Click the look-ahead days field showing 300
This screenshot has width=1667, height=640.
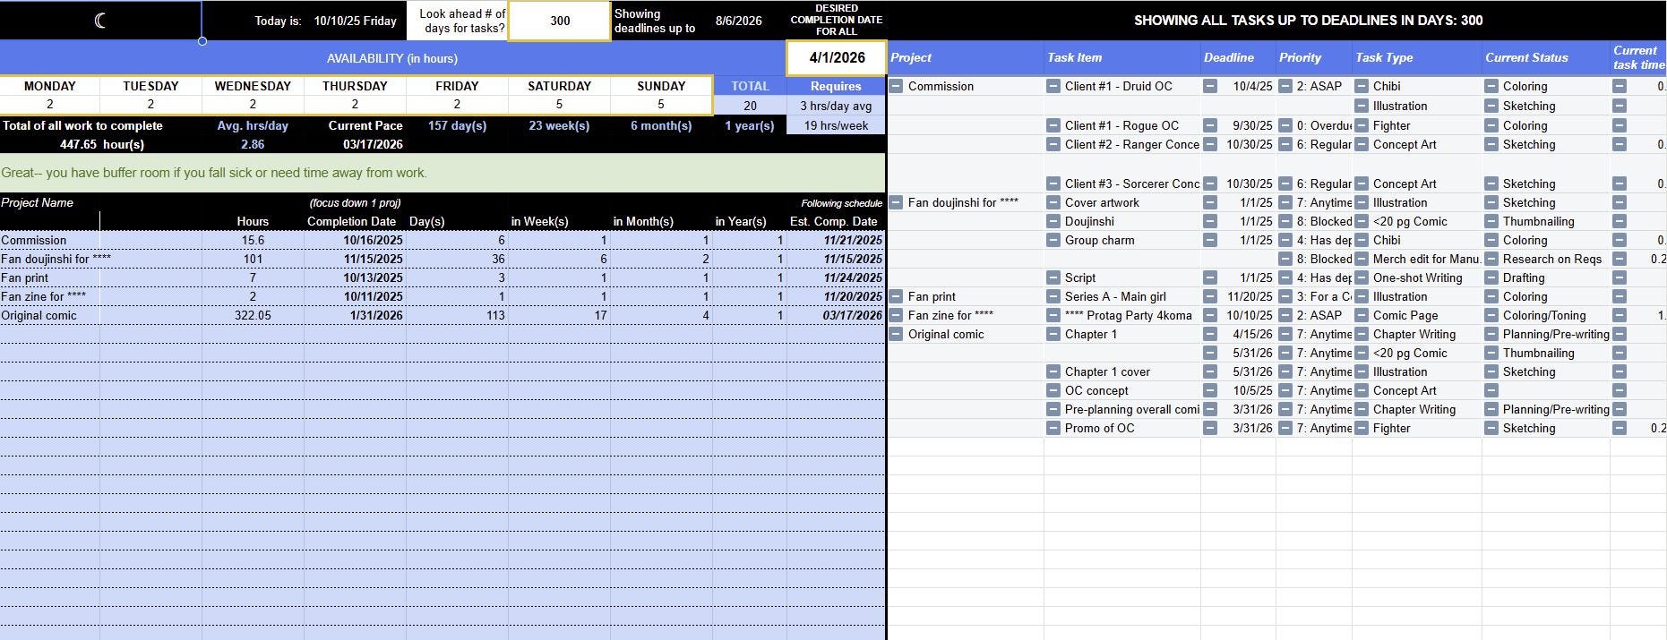pyautogui.click(x=560, y=21)
